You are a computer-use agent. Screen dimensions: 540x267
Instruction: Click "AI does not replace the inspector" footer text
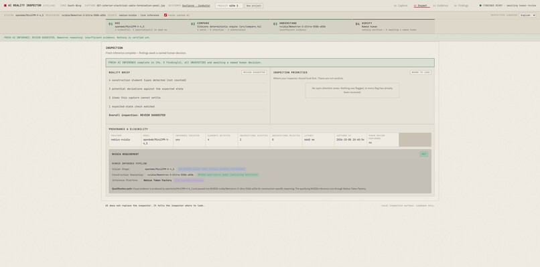pos(155,205)
